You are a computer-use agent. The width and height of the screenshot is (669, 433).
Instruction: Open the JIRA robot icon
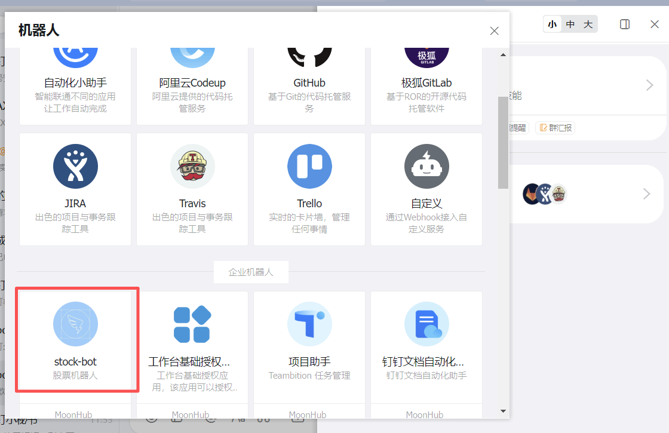point(75,167)
